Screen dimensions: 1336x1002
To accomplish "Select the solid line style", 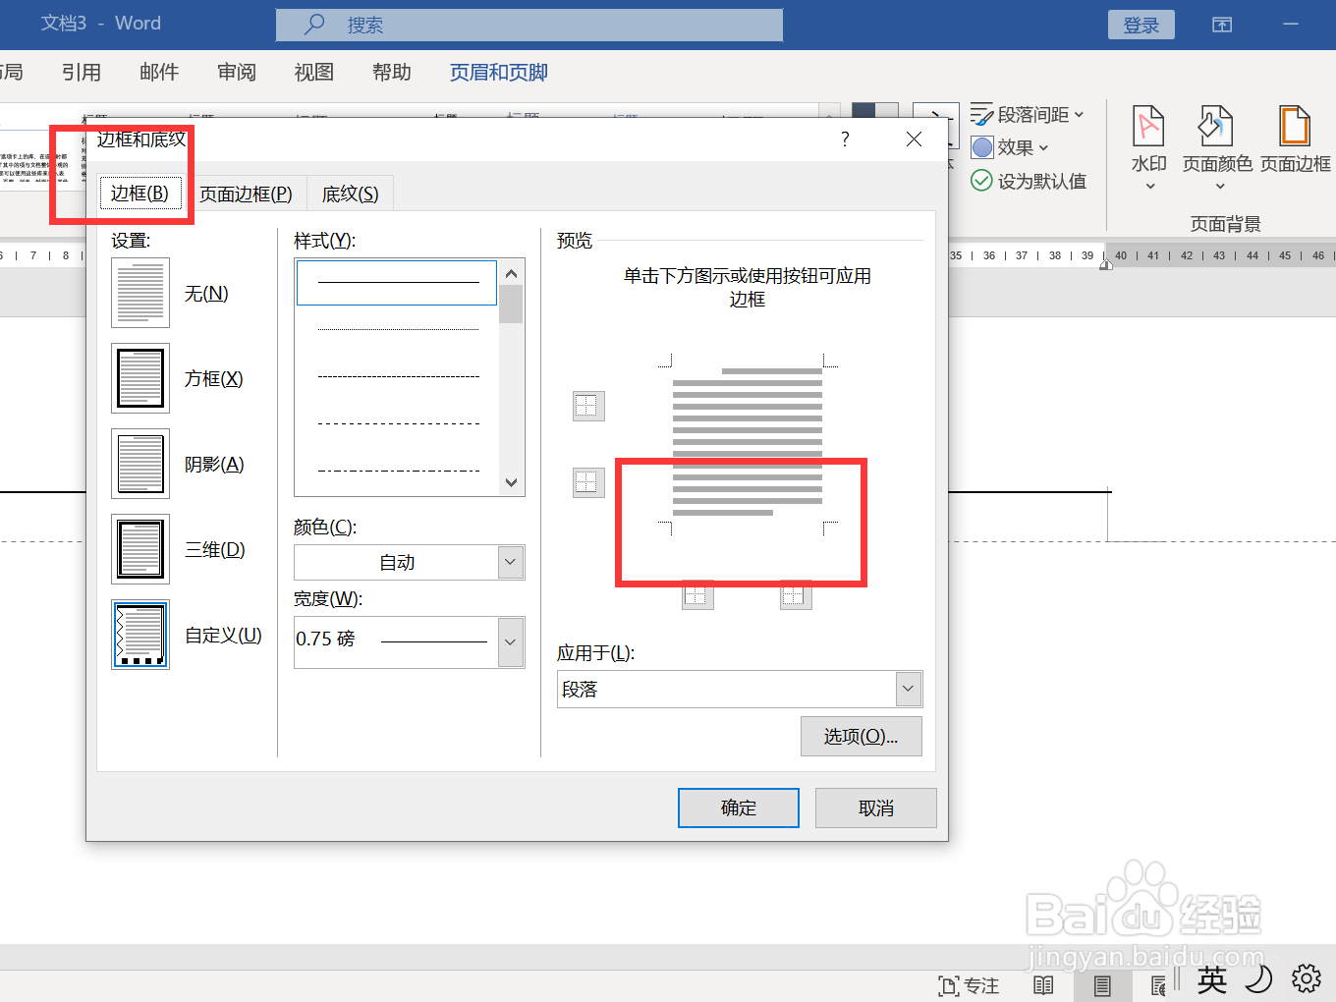I will coord(397,283).
